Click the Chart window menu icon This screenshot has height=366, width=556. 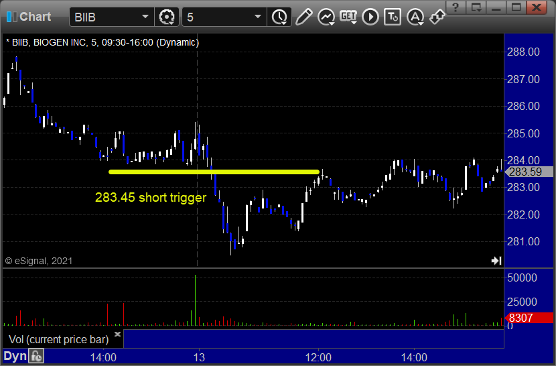11,17
